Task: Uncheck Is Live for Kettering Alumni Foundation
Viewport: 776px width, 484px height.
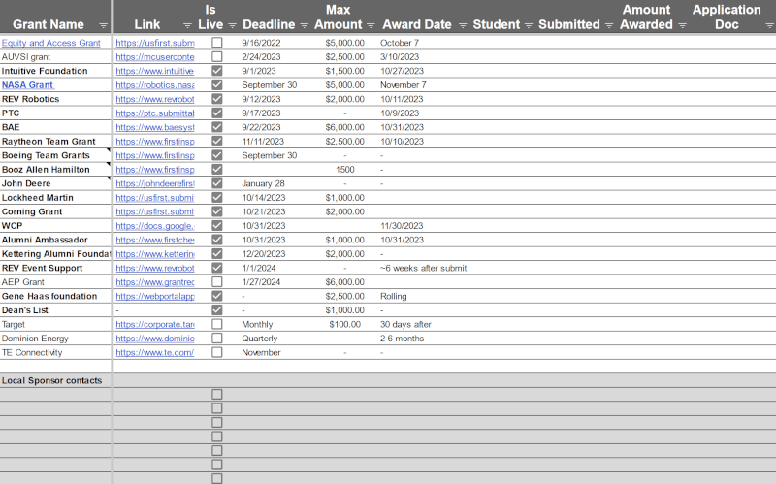Action: [216, 254]
